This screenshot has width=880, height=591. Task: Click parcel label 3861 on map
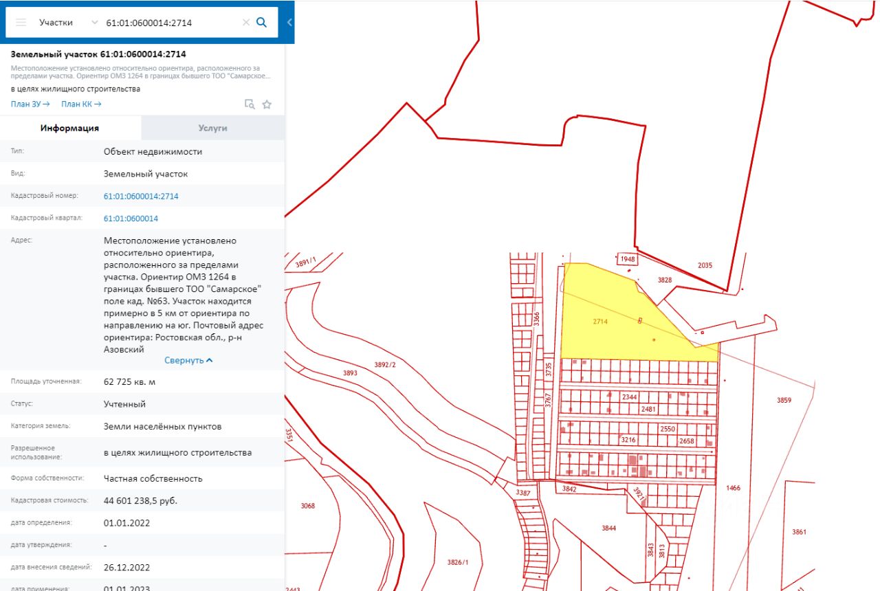pyautogui.click(x=799, y=532)
